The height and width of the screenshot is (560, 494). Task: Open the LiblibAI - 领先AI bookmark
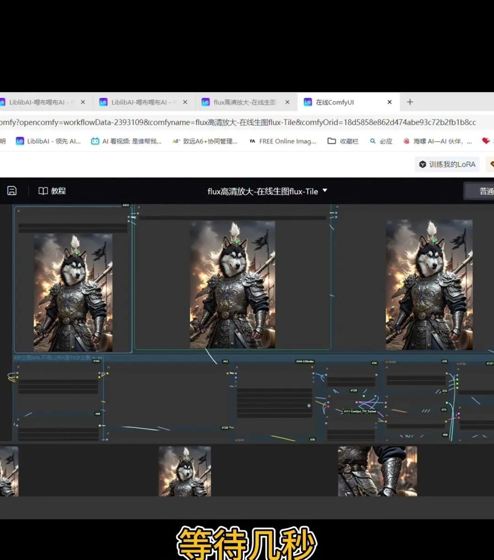pos(48,141)
